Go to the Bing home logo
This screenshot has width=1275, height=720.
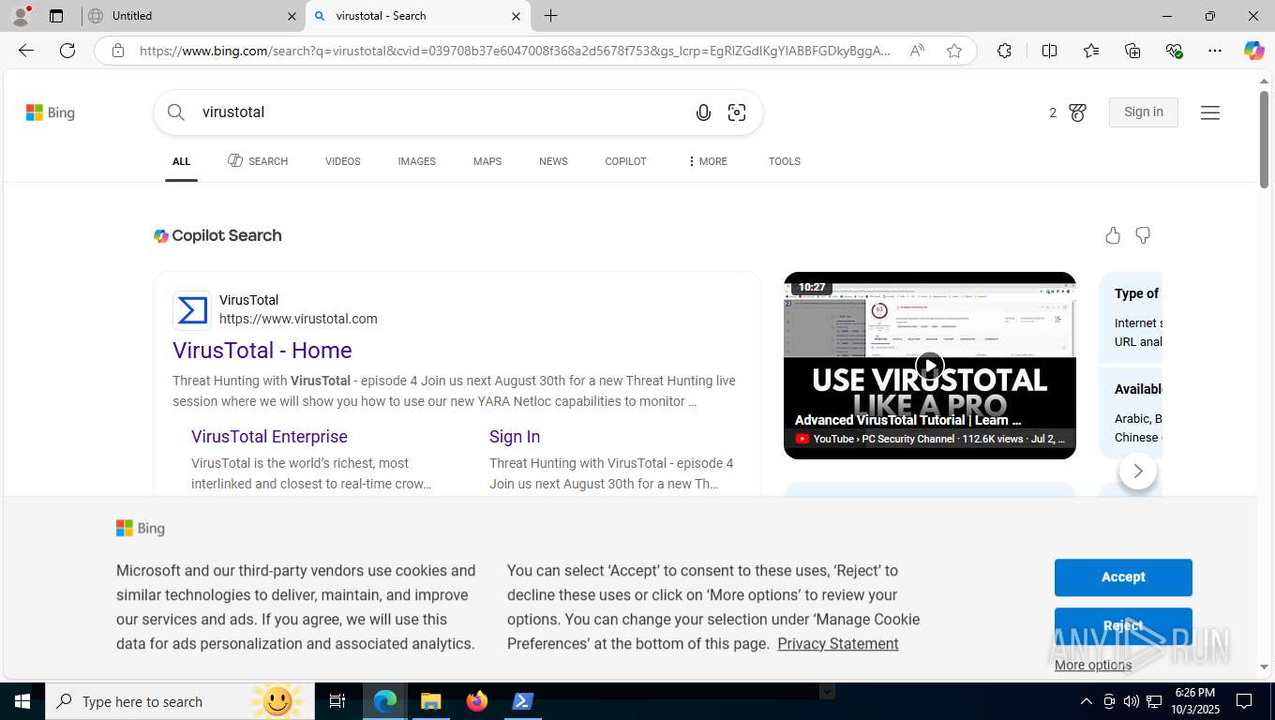51,112
